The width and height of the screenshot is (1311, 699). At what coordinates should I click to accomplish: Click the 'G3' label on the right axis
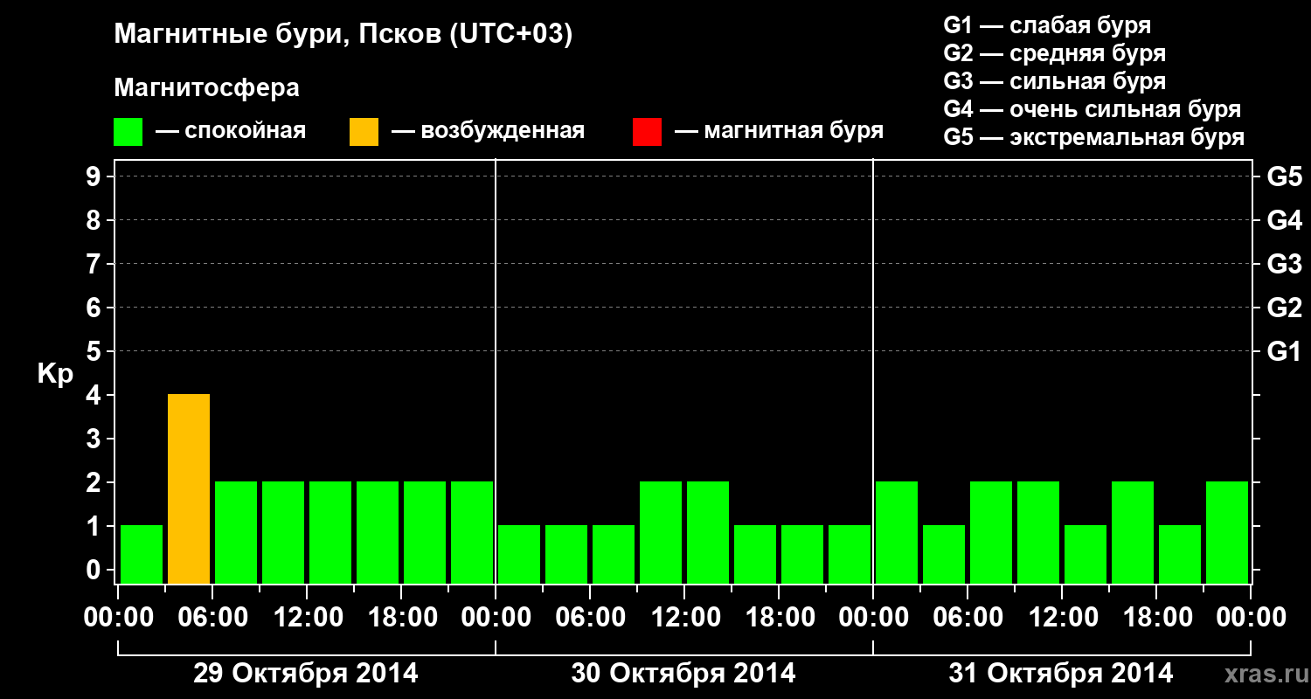click(x=1285, y=265)
